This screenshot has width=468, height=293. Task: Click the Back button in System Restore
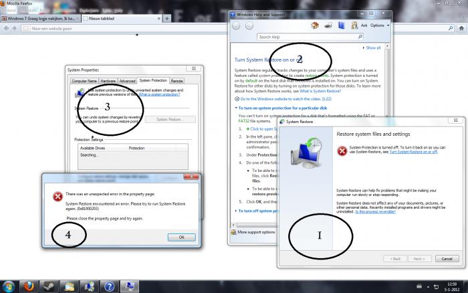click(x=395, y=259)
